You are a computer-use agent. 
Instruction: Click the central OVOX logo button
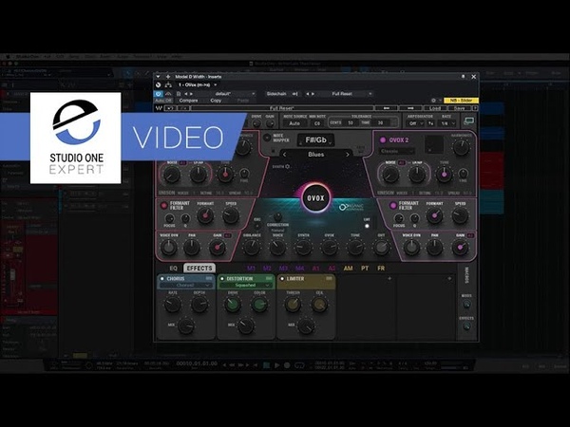click(x=315, y=198)
